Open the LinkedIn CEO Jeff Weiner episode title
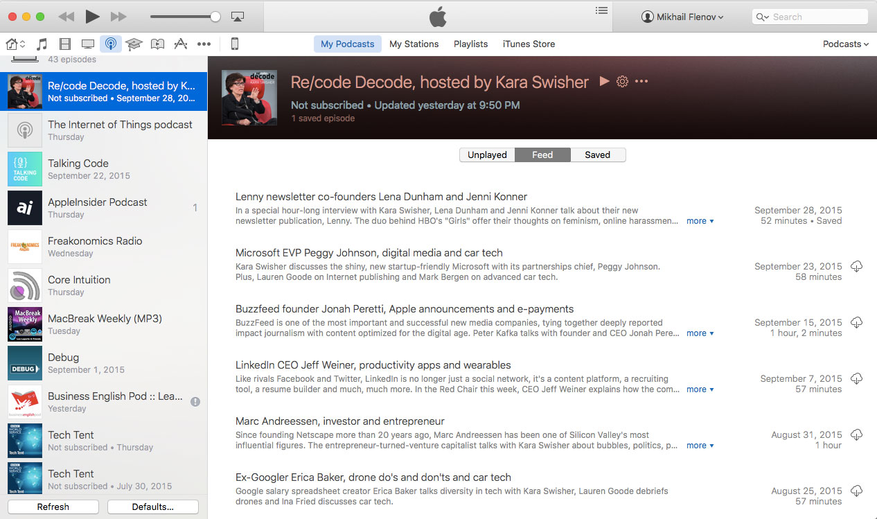The width and height of the screenshot is (877, 519). pos(373,365)
